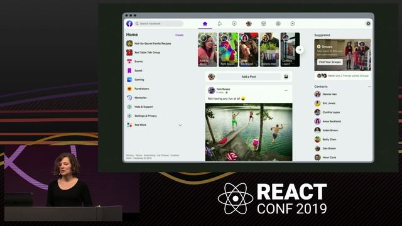Image resolution: width=402 pixels, height=226 pixels.
Task: Open Anna Becklund's story card
Action: tap(249, 50)
